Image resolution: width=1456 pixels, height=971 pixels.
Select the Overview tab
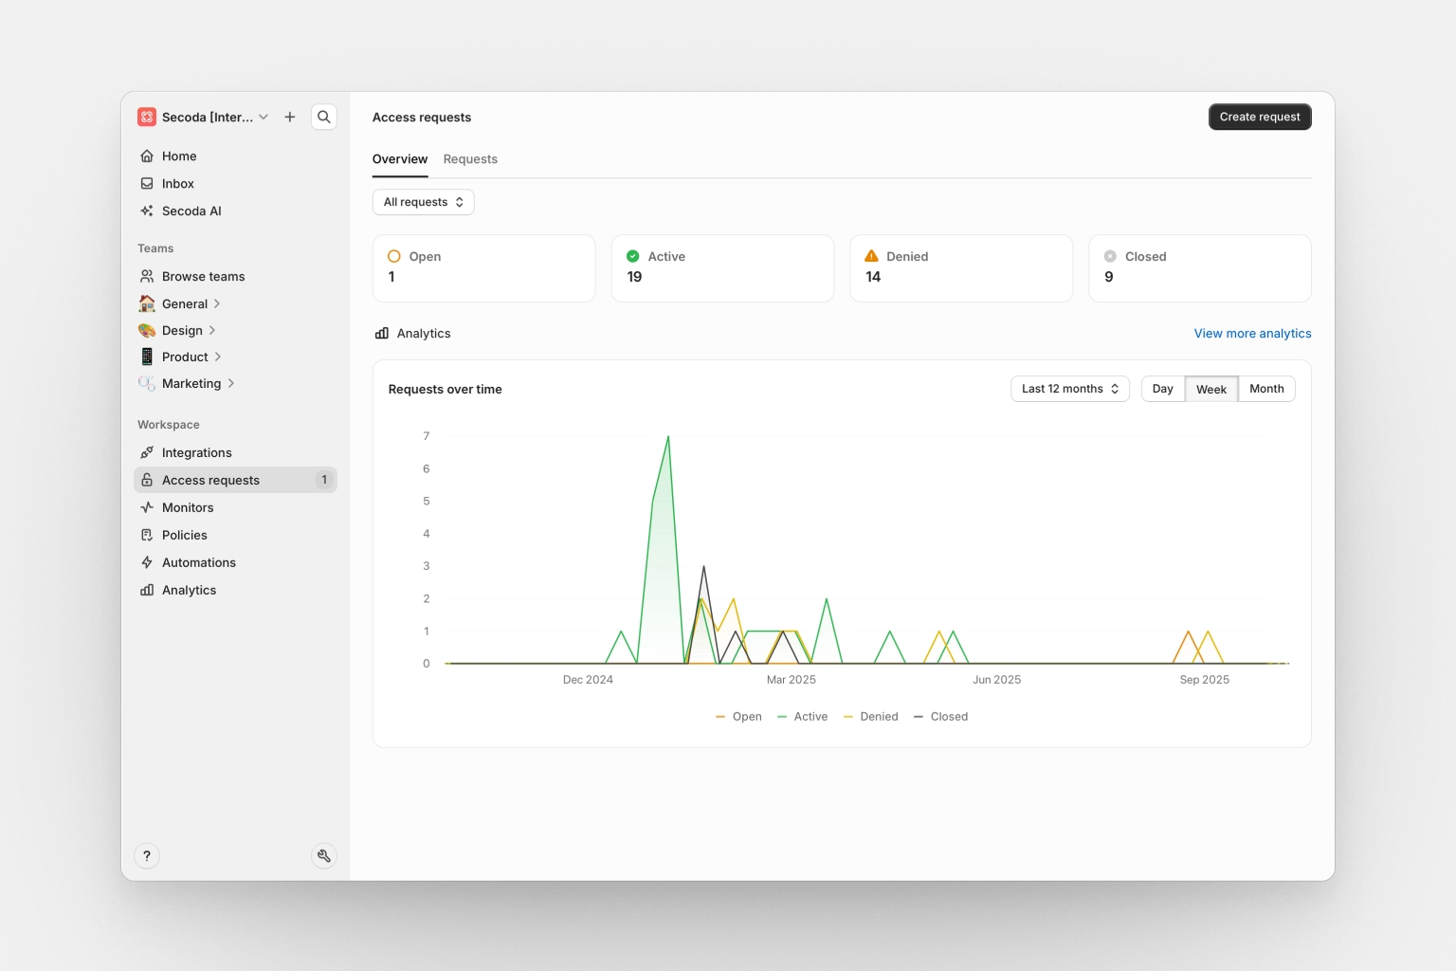[x=399, y=159]
